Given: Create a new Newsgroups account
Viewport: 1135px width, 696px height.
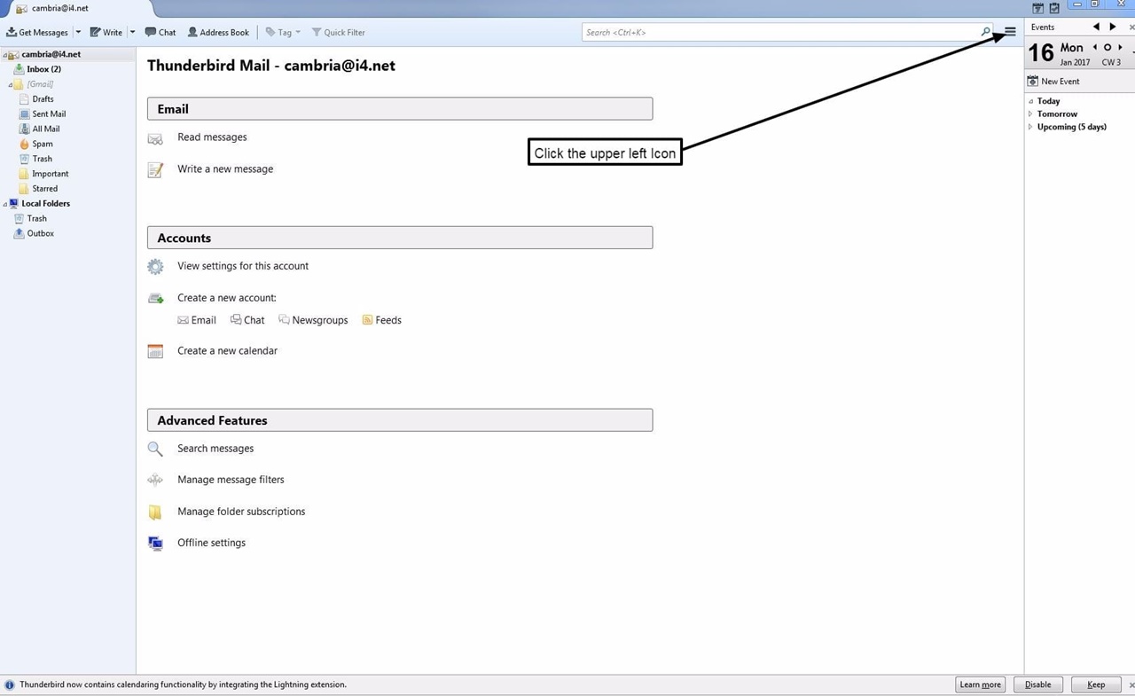Looking at the screenshot, I should click(313, 320).
